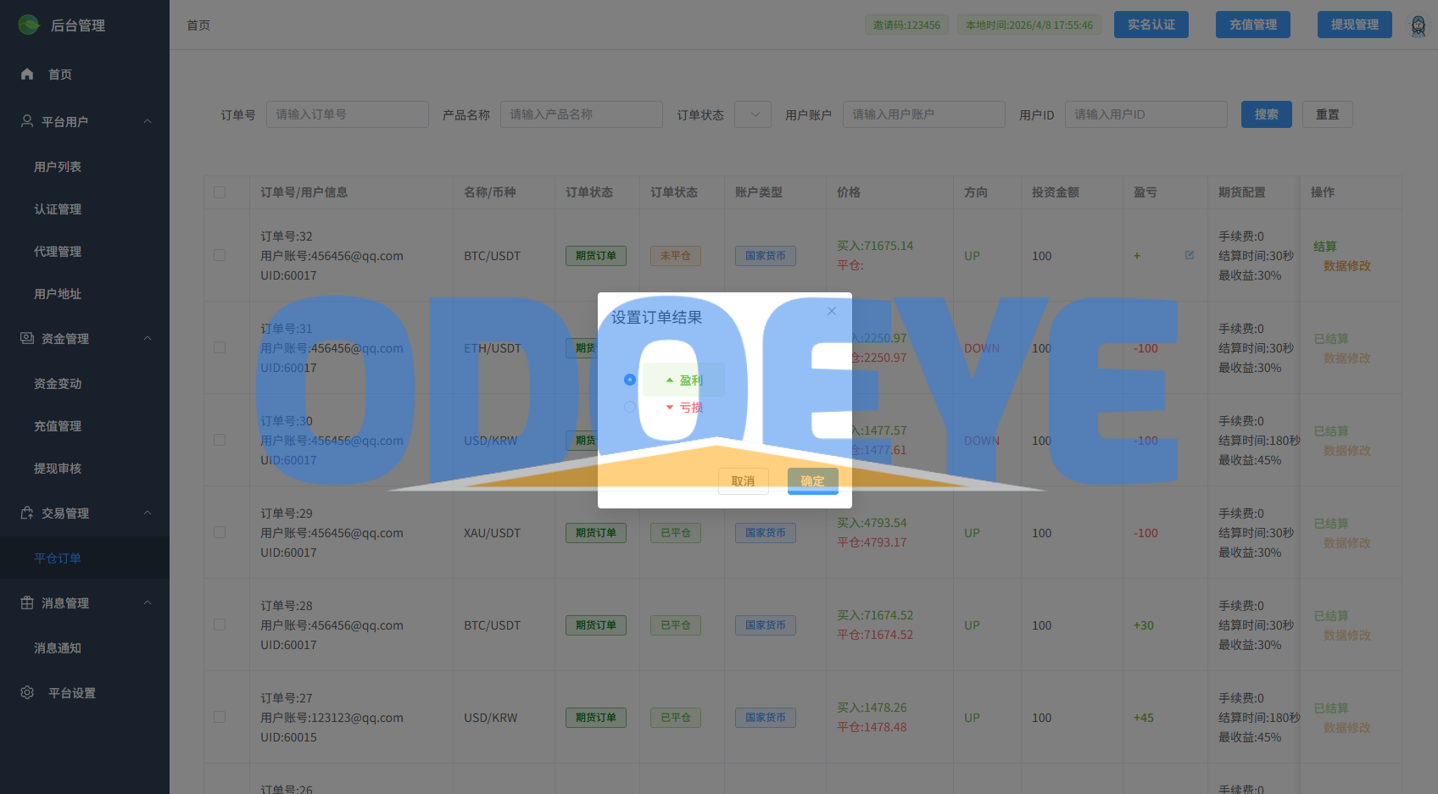This screenshot has height=794, width=1438.
Task: Close the 设置订单结果 dialog
Action: coord(832,311)
